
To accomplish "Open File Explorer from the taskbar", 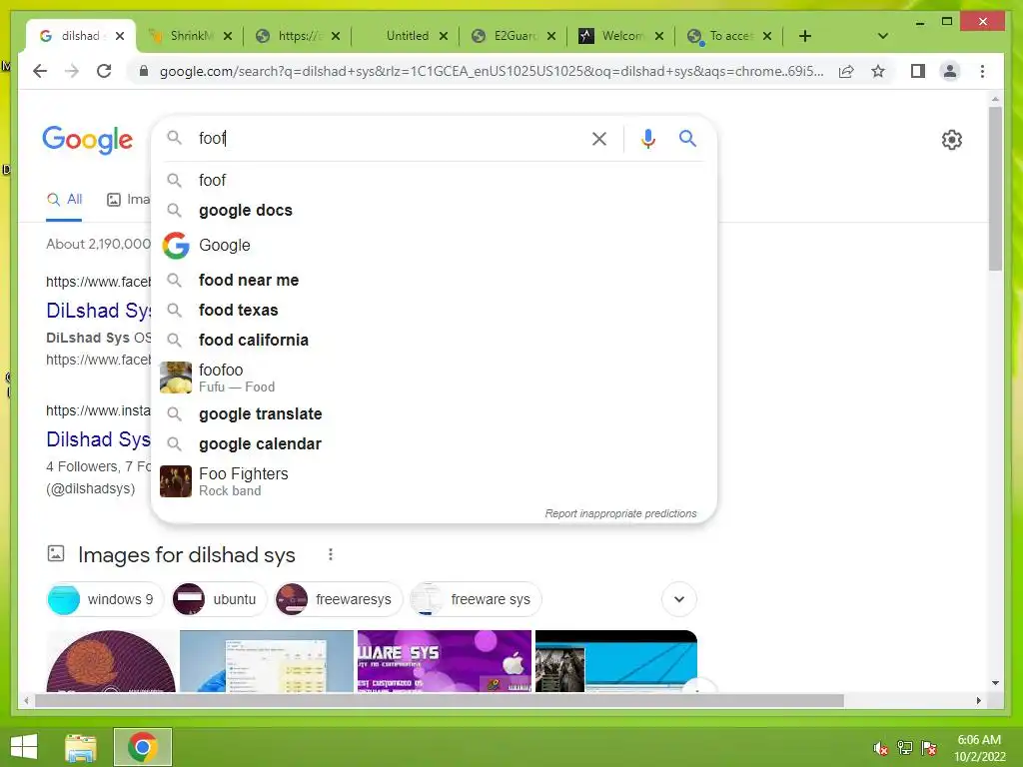I will pyautogui.click(x=80, y=747).
